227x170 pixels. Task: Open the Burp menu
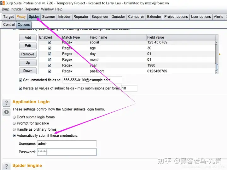coord(5,9)
